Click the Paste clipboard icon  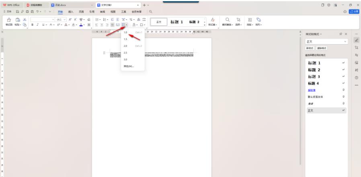tap(18, 20)
